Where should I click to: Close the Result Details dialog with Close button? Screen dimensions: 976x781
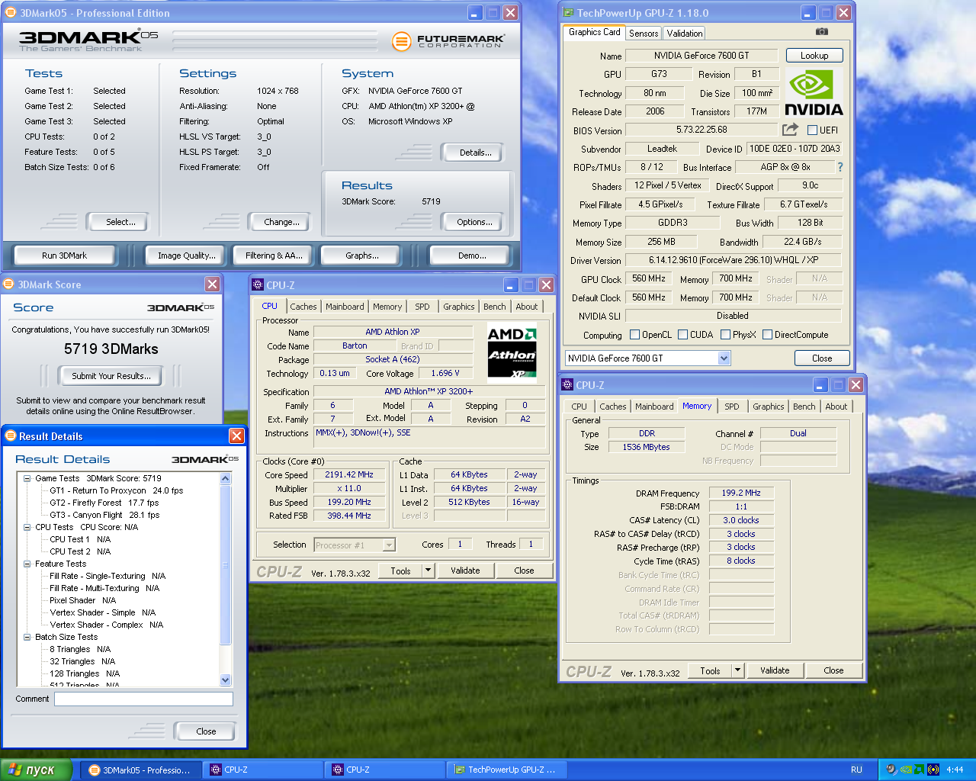click(206, 731)
